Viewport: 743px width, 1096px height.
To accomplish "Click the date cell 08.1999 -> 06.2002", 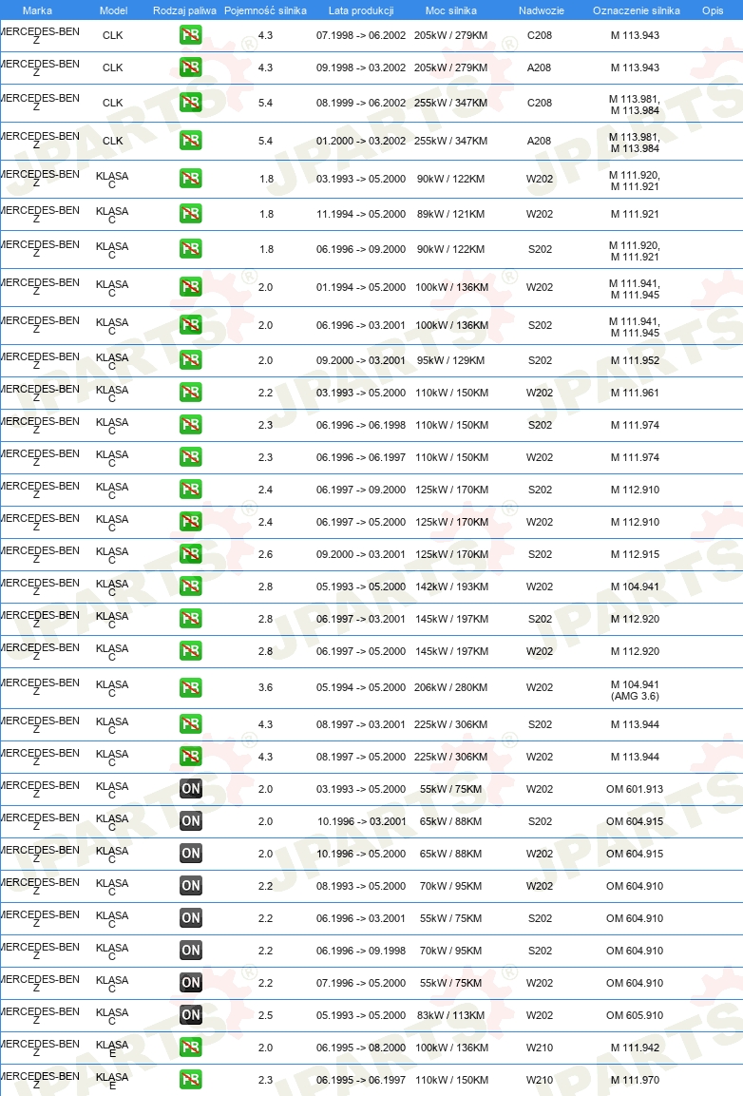I will [x=361, y=102].
